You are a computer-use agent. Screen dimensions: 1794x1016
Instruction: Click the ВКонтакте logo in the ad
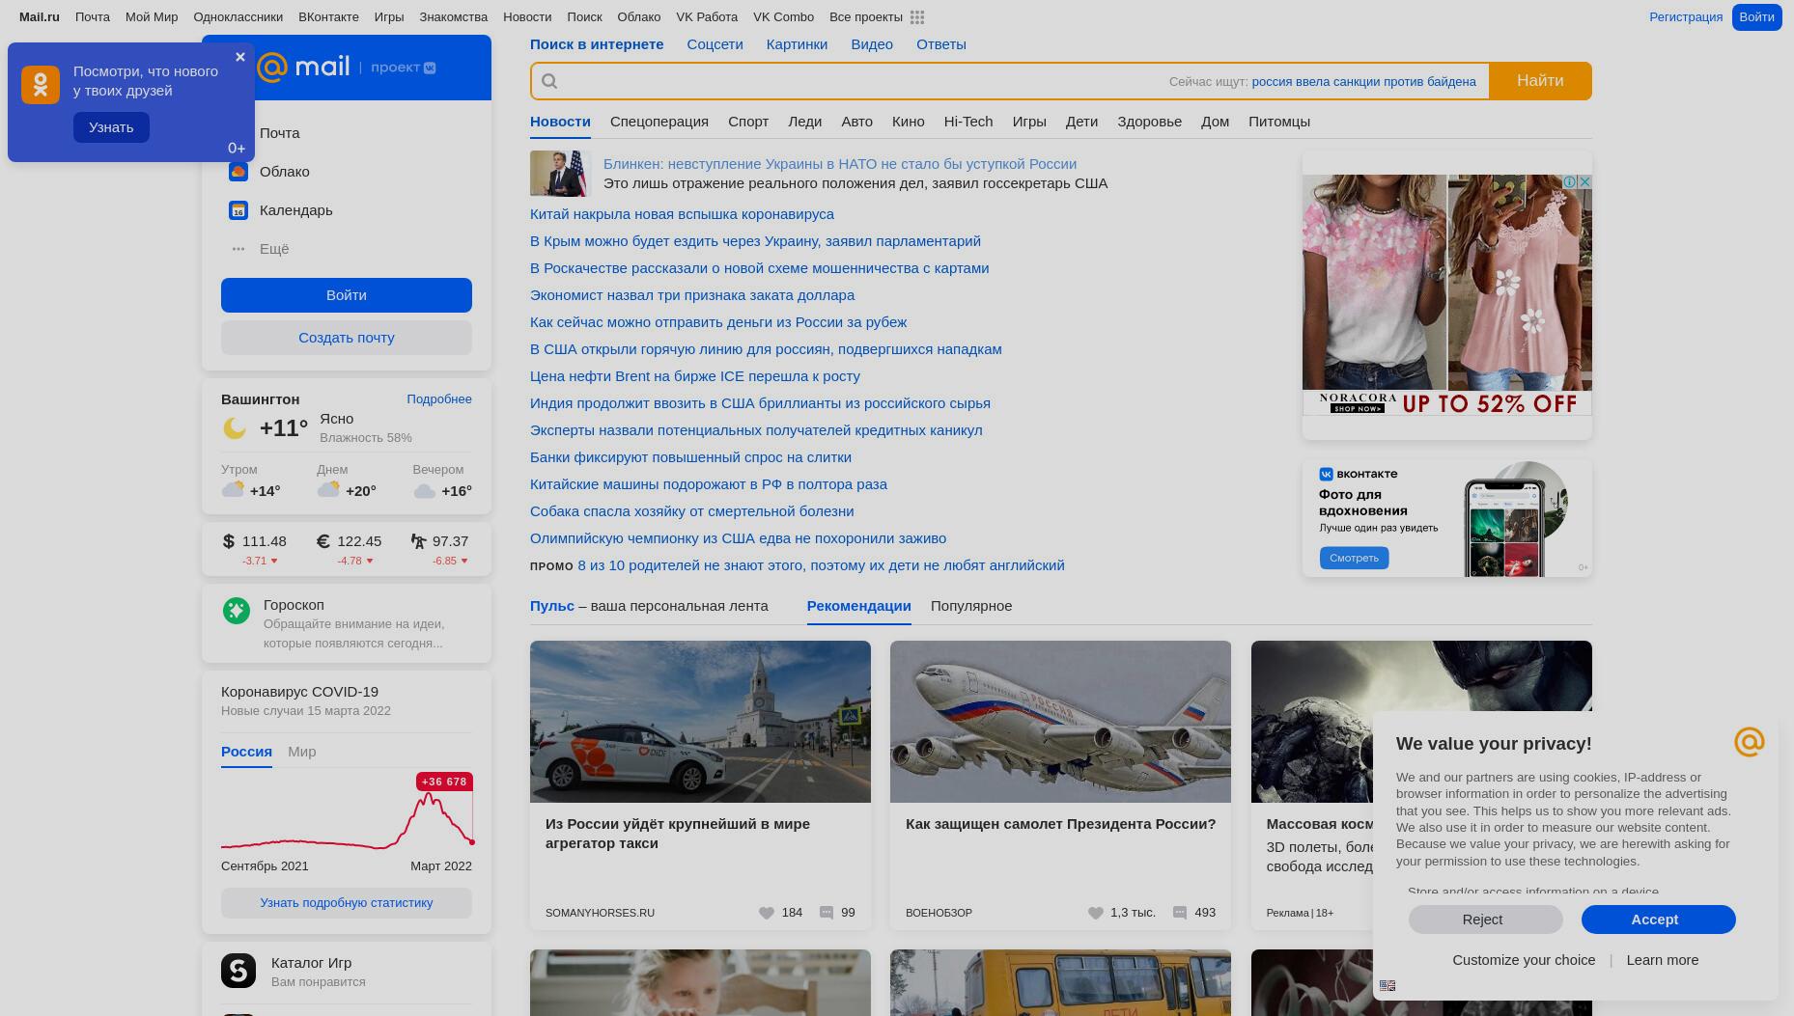[1359, 474]
